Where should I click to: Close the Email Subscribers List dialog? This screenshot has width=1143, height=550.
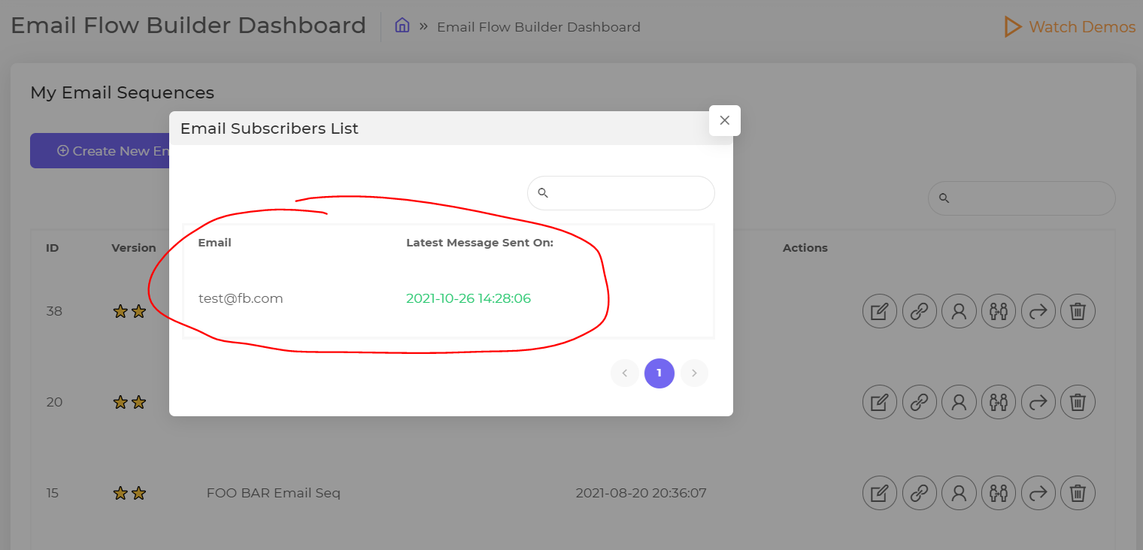click(x=725, y=120)
